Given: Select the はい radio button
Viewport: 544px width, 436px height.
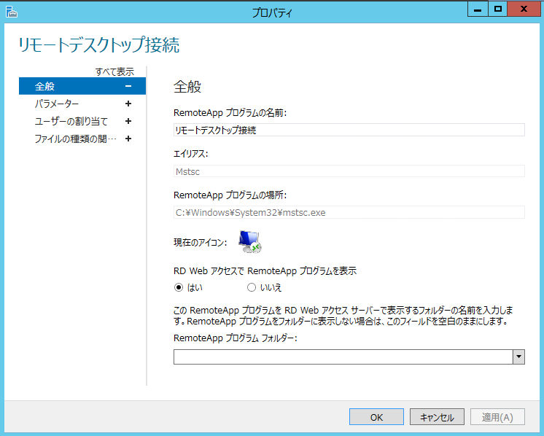Looking at the screenshot, I should point(179,287).
